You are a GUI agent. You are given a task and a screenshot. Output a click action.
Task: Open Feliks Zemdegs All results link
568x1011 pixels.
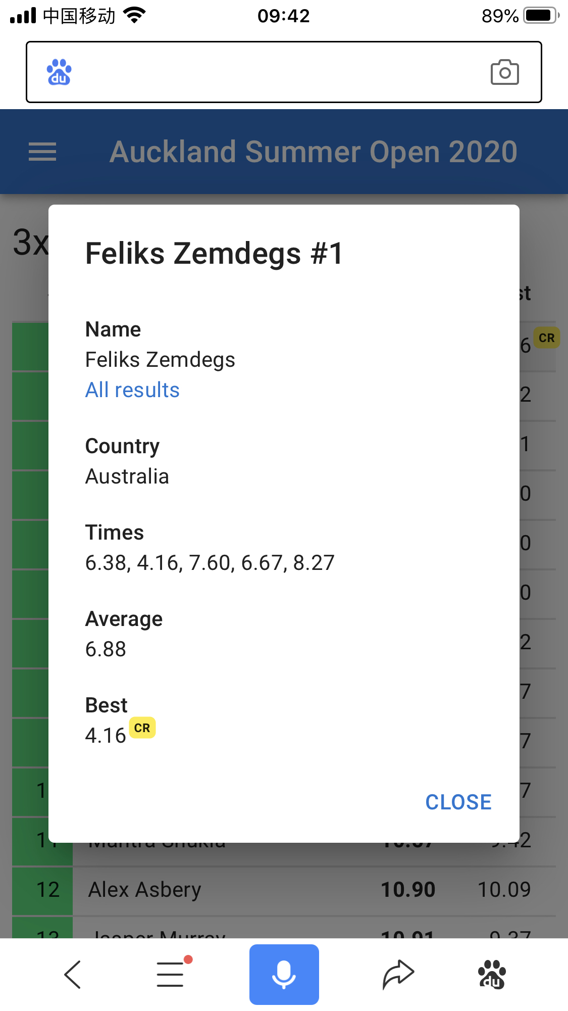pos(132,390)
